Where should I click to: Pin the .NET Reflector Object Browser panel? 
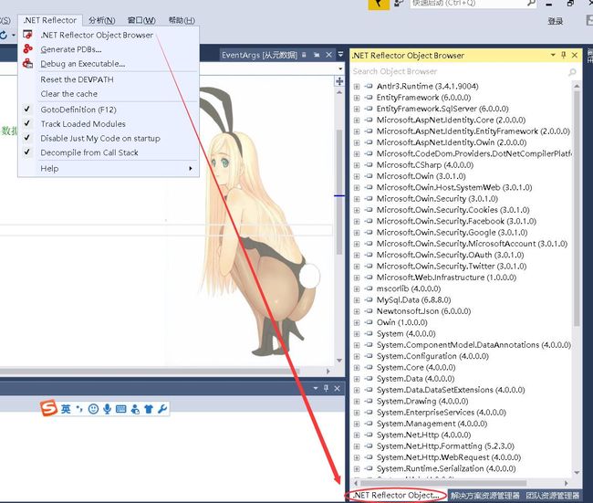coord(564,56)
